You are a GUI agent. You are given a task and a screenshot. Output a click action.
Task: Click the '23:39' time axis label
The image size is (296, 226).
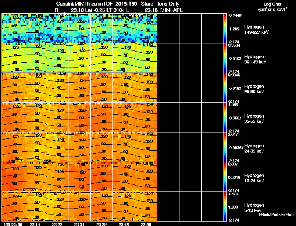pos(101,224)
